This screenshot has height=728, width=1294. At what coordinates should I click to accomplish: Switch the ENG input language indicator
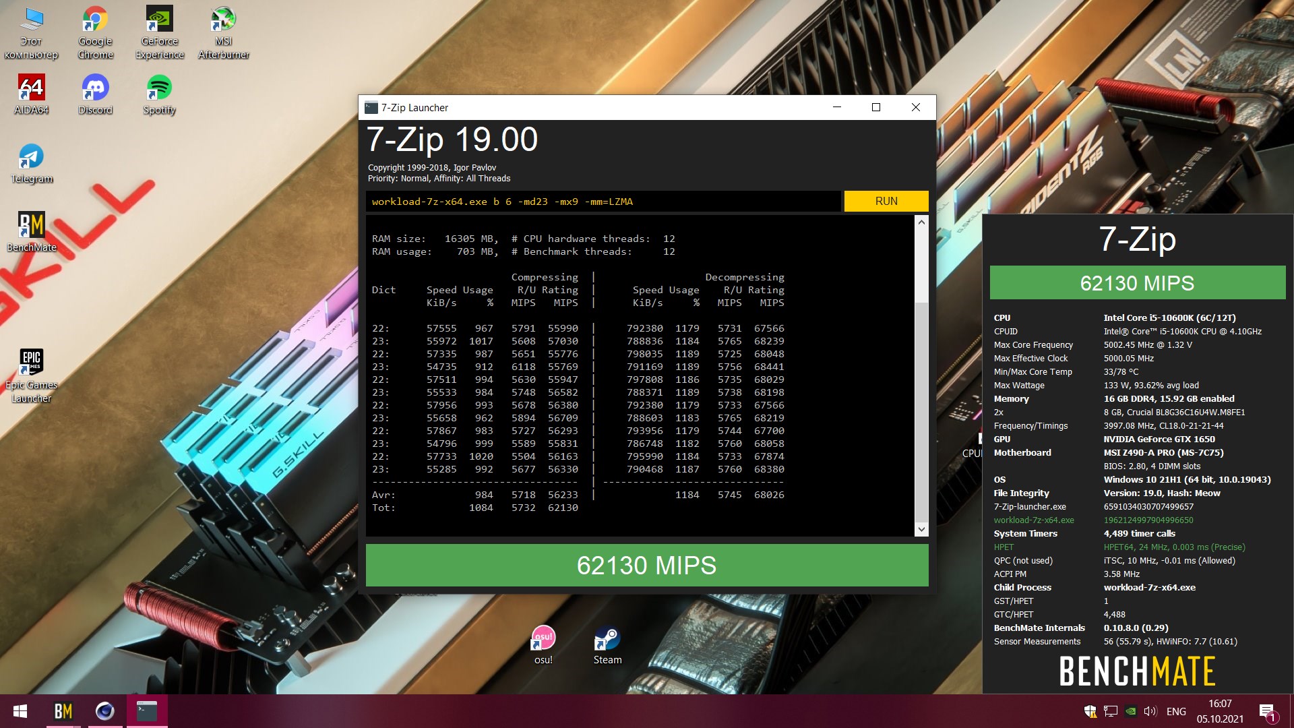tap(1176, 712)
